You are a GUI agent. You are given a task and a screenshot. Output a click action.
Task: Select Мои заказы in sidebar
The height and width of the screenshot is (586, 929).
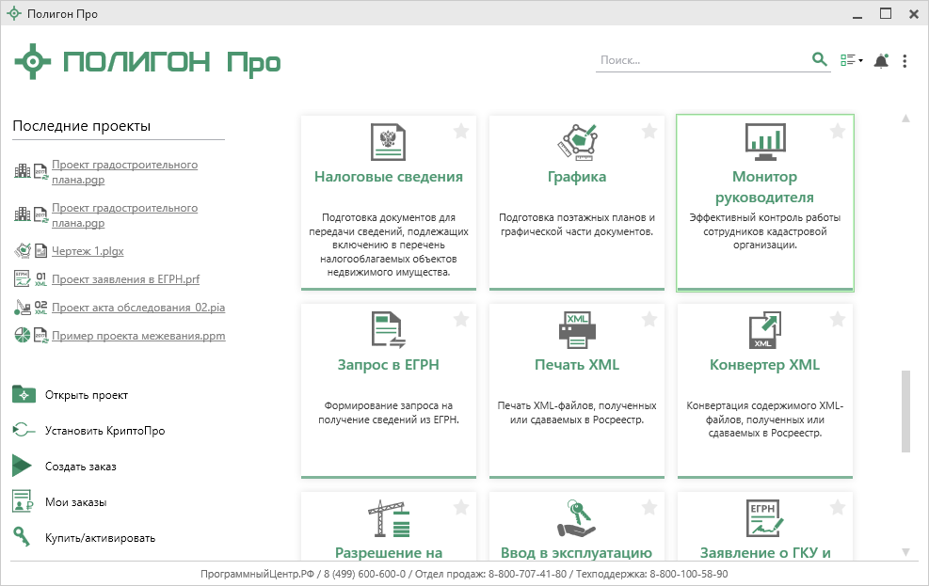75,502
